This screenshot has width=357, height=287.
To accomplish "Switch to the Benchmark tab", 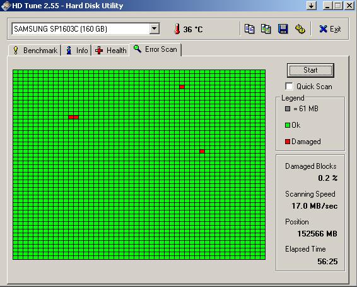I will (x=35, y=50).
